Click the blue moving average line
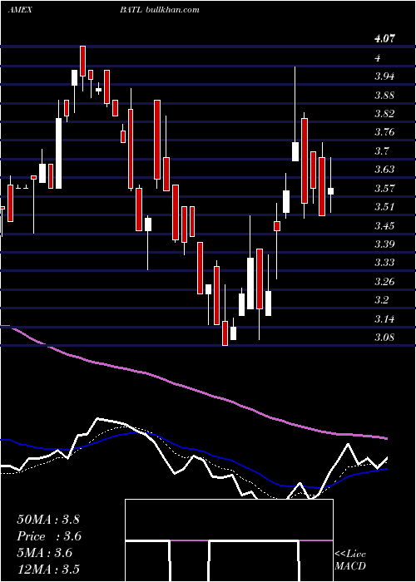Screen dimensions: 416x582 tap(193, 451)
